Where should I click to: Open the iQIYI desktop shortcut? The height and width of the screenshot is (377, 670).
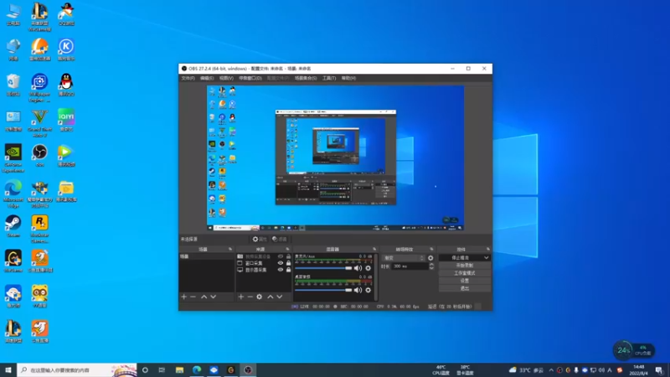click(x=66, y=120)
